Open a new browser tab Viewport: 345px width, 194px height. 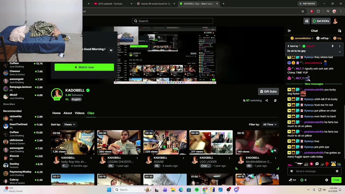pyautogui.click(x=223, y=4)
